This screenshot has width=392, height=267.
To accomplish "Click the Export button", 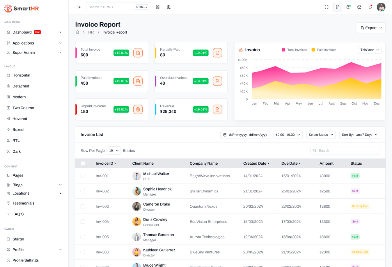I will [x=371, y=28].
